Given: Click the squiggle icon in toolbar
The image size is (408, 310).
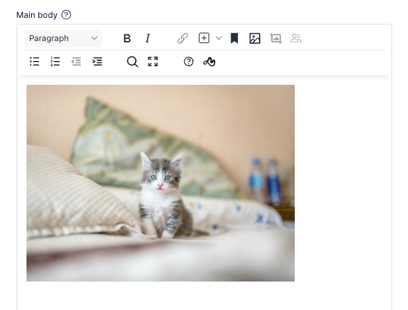Looking at the screenshot, I should (209, 62).
